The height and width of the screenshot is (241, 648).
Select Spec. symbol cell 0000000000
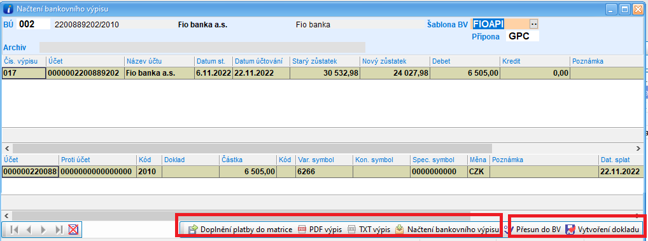[439, 172]
